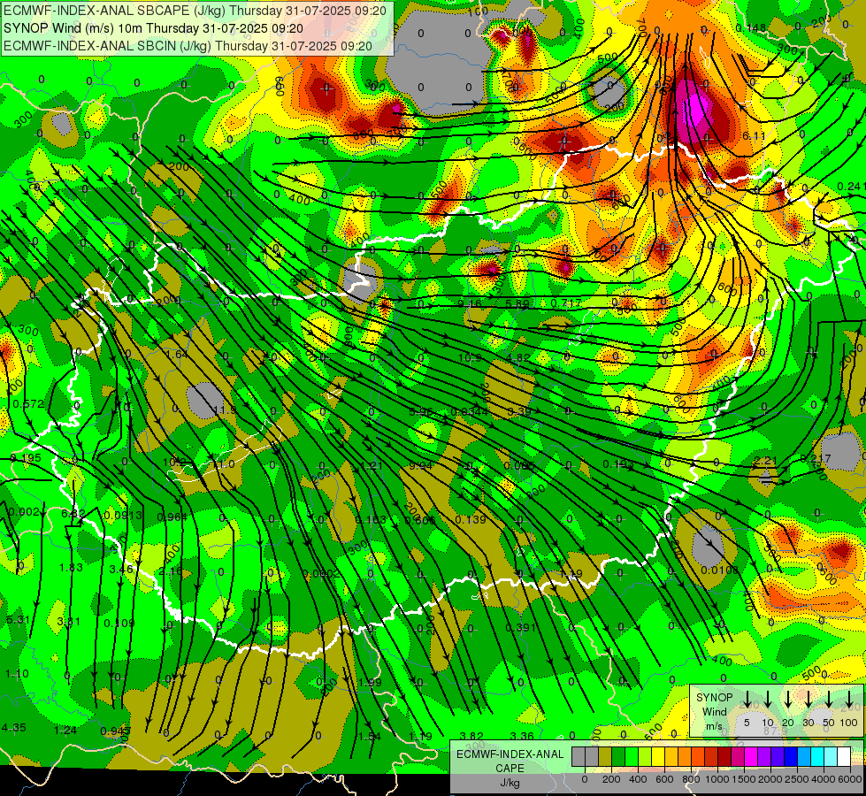Click the wind arrow above 10 in SYNOP legend
Screen dimensions: 866x796
[768, 700]
